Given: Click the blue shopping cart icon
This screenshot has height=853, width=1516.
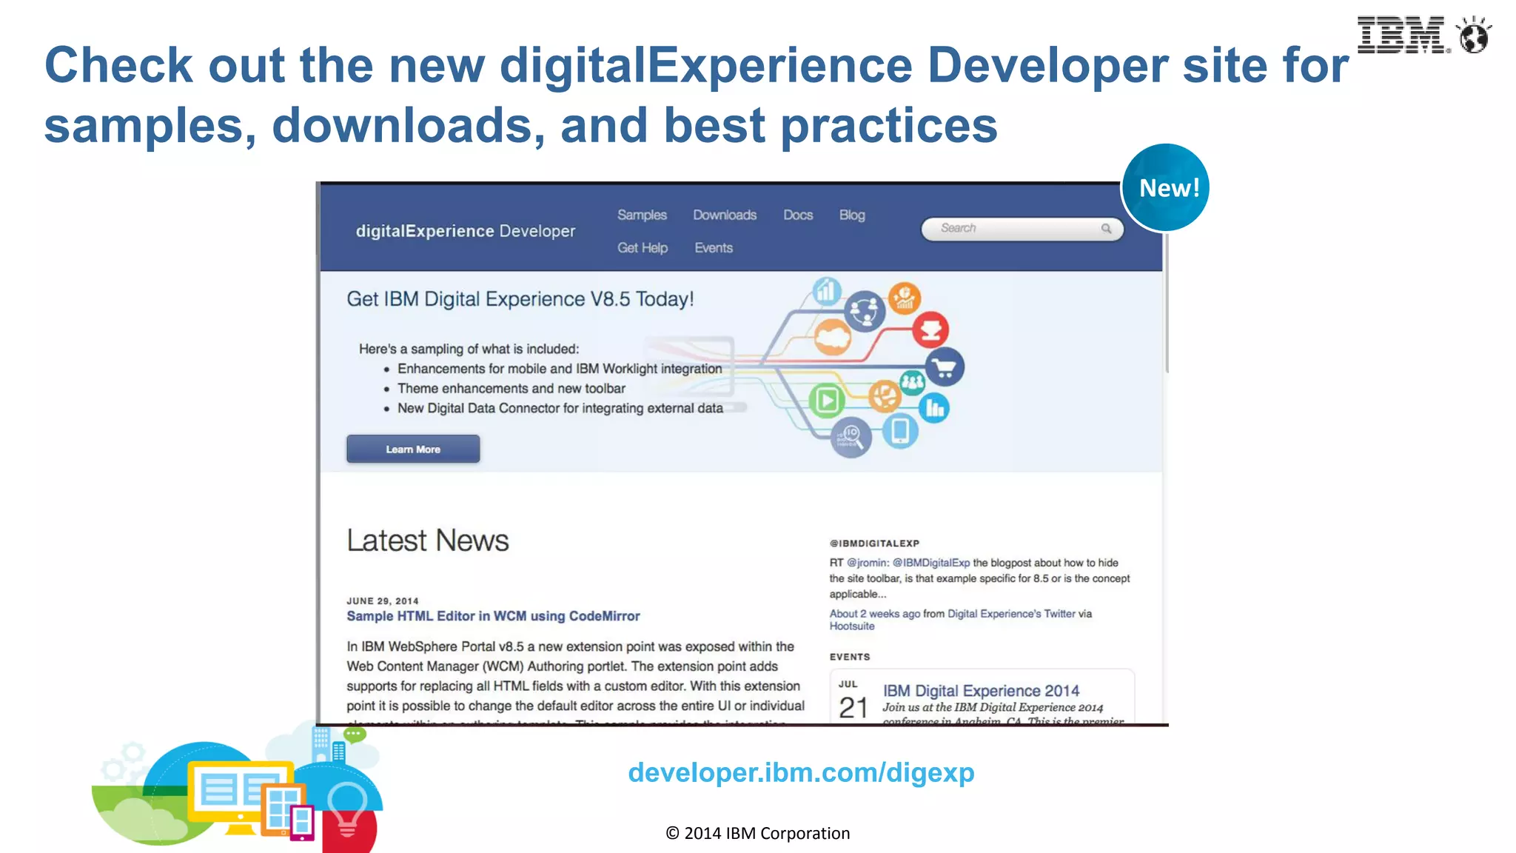Looking at the screenshot, I should [x=944, y=367].
